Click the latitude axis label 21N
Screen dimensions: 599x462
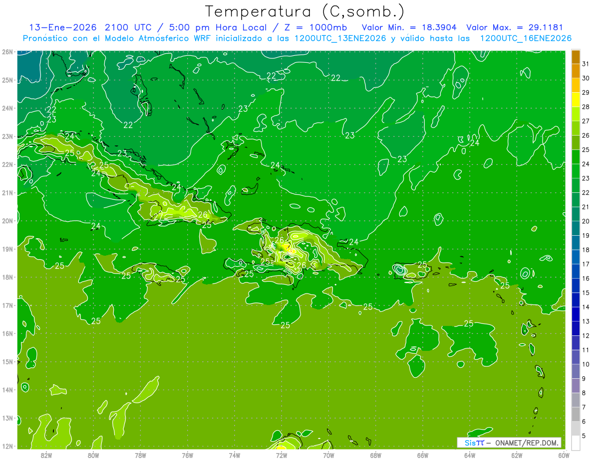pyautogui.click(x=7, y=193)
